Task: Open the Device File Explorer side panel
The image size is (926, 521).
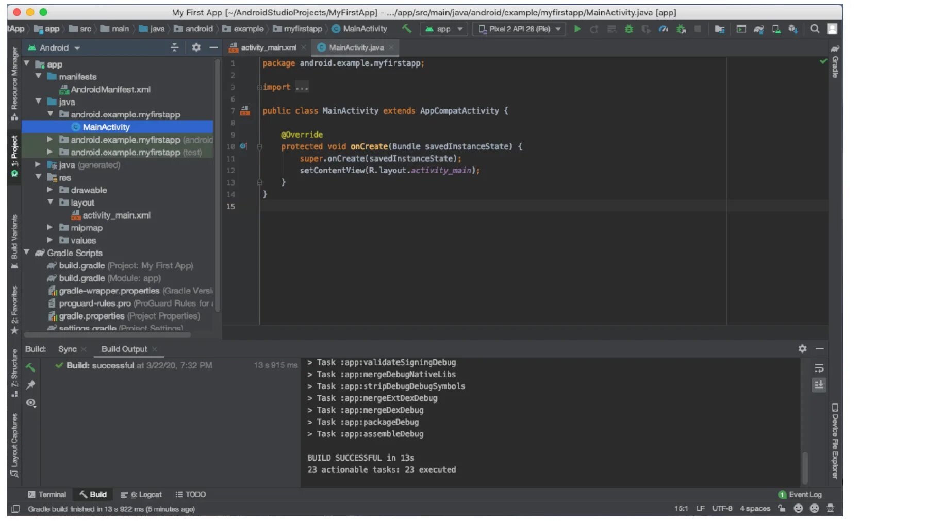Action: 835,441
